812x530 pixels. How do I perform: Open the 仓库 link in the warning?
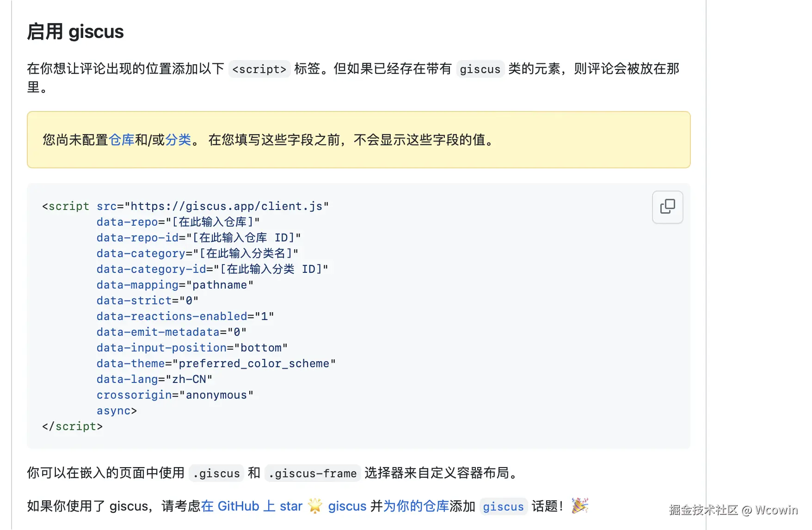pyautogui.click(x=122, y=140)
